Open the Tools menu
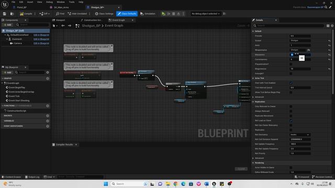335x188 pixels. click(72, 2)
